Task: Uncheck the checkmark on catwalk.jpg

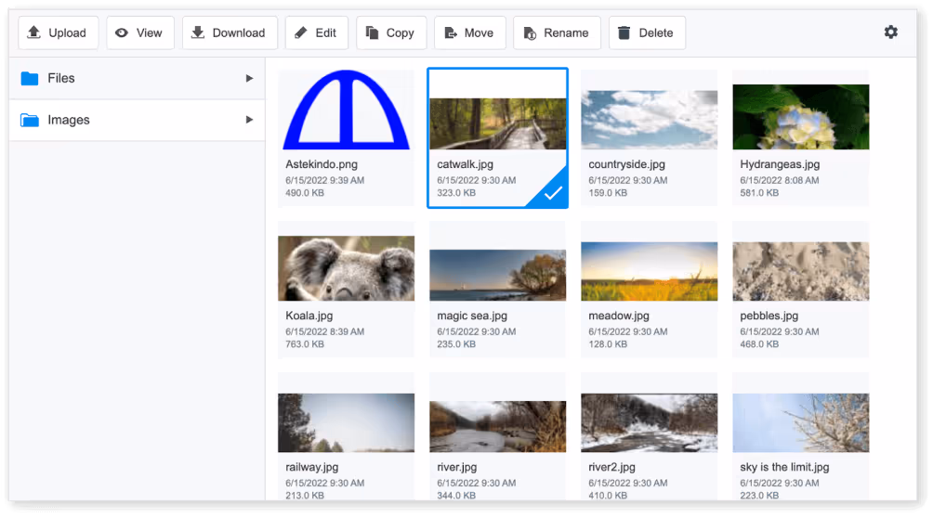Action: tap(552, 193)
